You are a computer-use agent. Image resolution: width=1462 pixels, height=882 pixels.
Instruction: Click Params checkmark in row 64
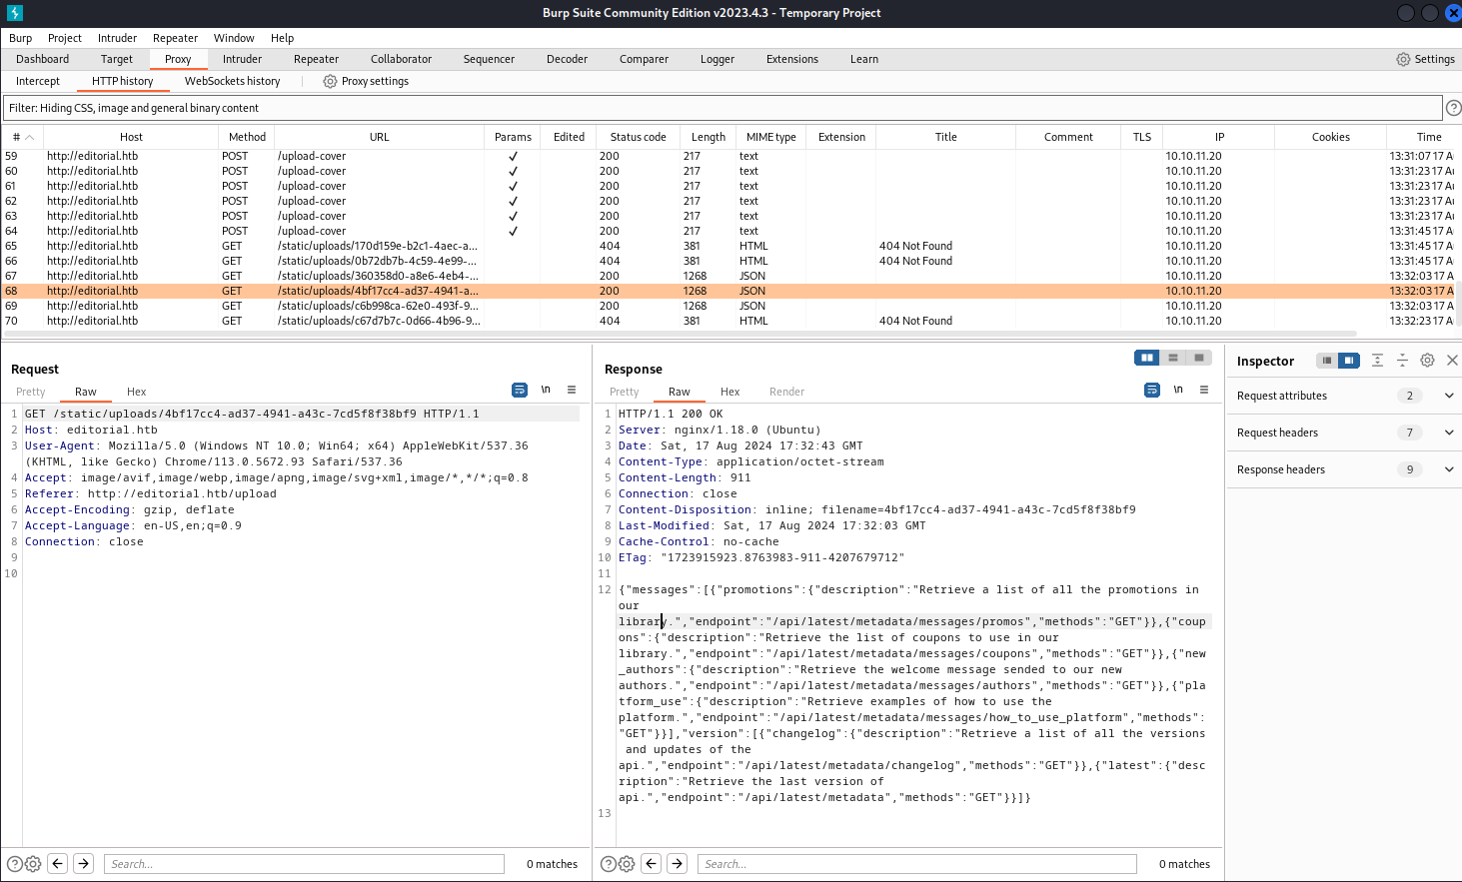(513, 231)
